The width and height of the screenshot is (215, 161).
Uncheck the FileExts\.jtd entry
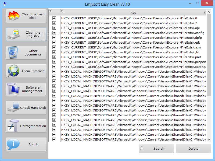point(54,52)
